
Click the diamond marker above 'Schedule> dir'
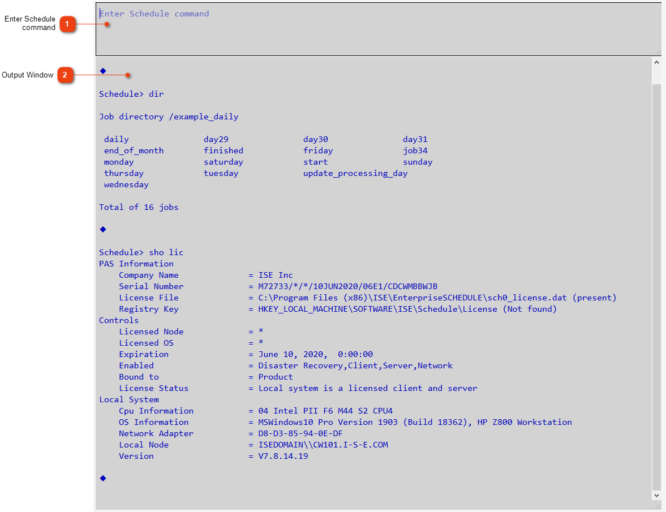pos(103,71)
